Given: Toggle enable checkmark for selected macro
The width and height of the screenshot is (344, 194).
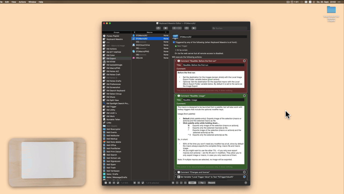Looking at the screenshot, I should (x=143, y=183).
